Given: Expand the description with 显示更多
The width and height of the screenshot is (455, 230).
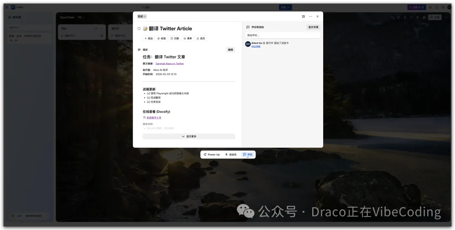Looking at the screenshot, I should 189,136.
